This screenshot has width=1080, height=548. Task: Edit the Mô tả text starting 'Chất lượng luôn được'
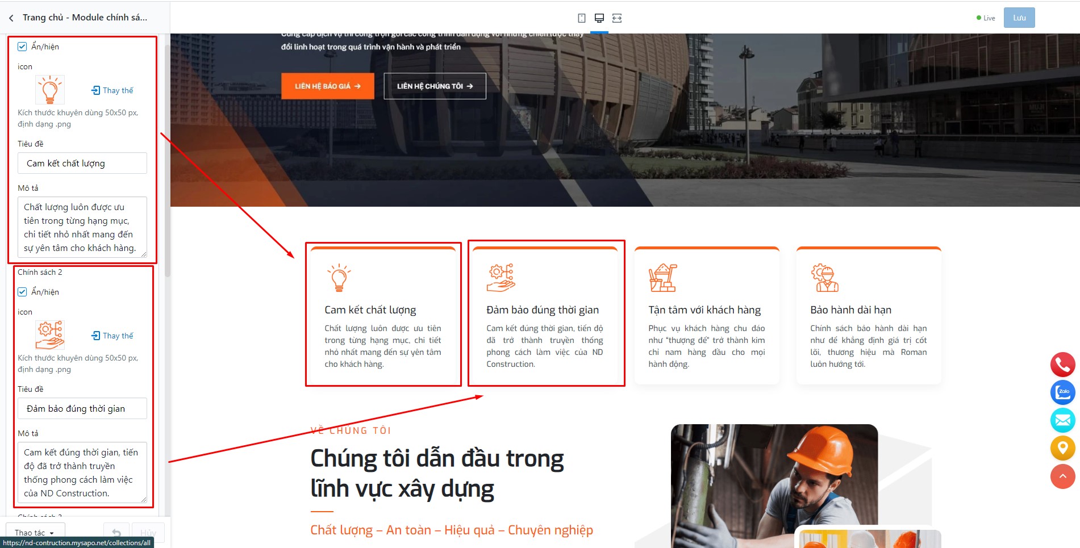[82, 227]
